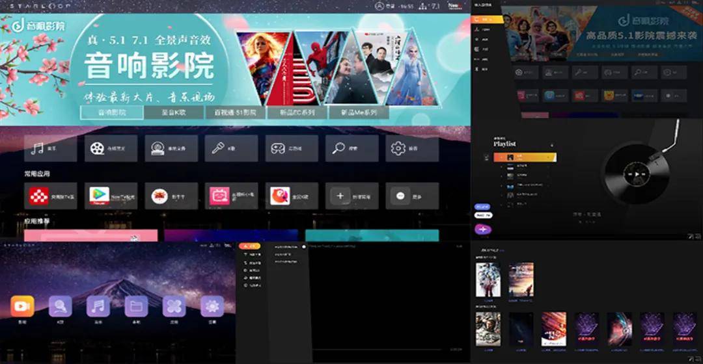Open the purple recommendation banner
Screen dimensions: 703x364
[231, 235]
